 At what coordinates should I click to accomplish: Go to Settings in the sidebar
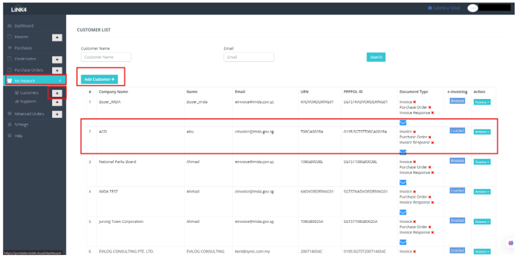point(22,125)
